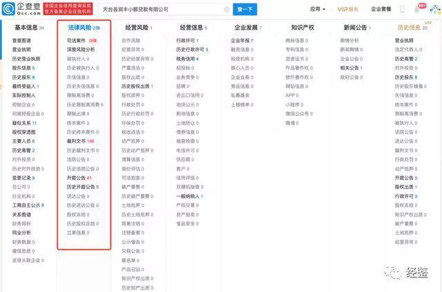The height and width of the screenshot is (292, 442).
Task: Open 股东信息 with 5 records
Action: point(23,68)
